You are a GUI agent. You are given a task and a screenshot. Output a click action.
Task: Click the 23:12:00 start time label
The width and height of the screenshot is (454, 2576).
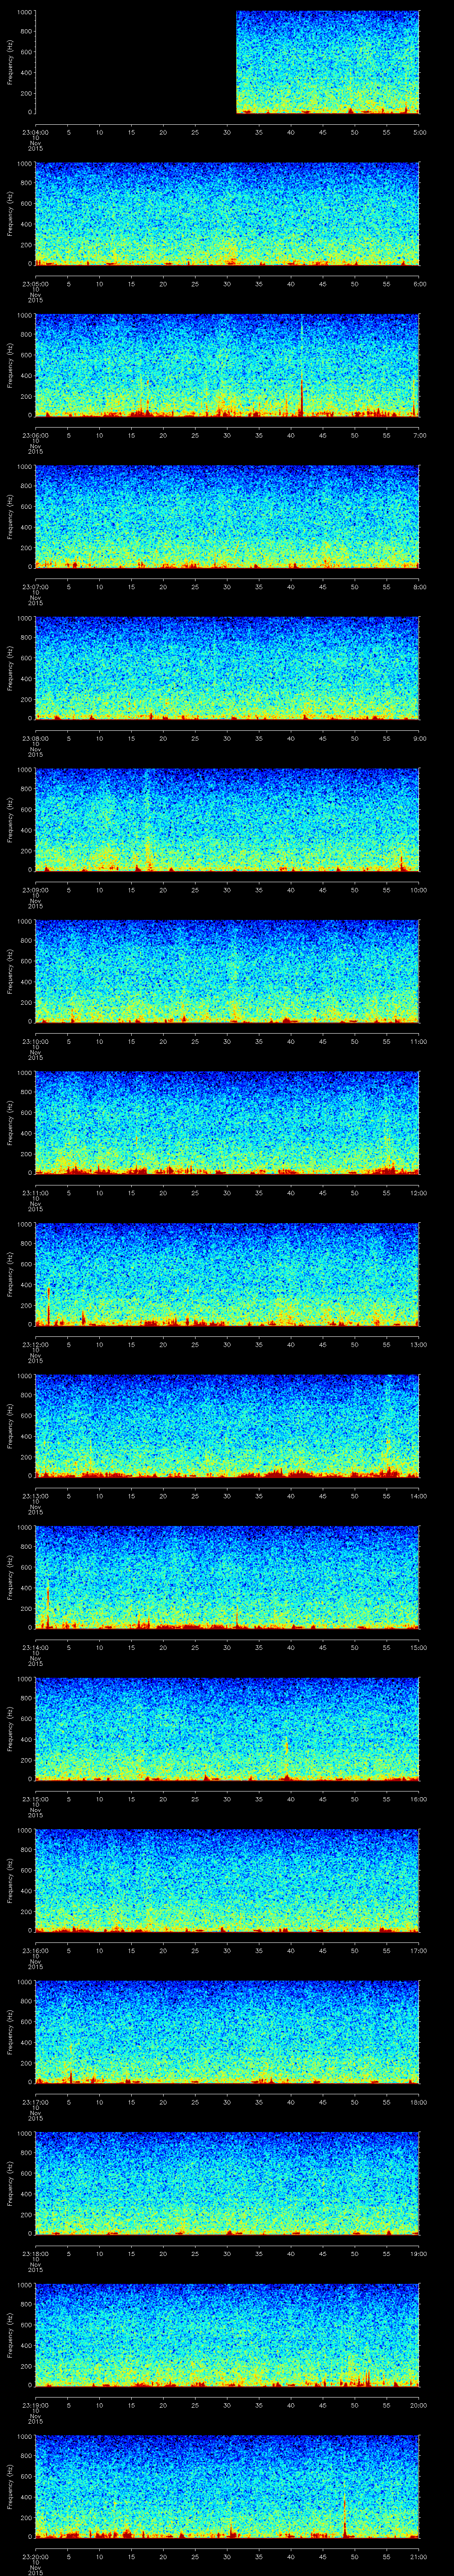[x=35, y=1344]
